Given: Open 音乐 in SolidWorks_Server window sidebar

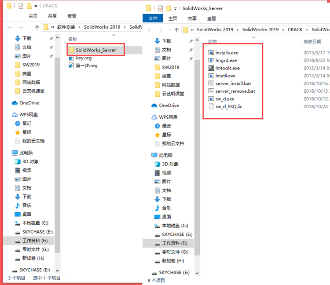Looking at the screenshot, I should [163, 208].
